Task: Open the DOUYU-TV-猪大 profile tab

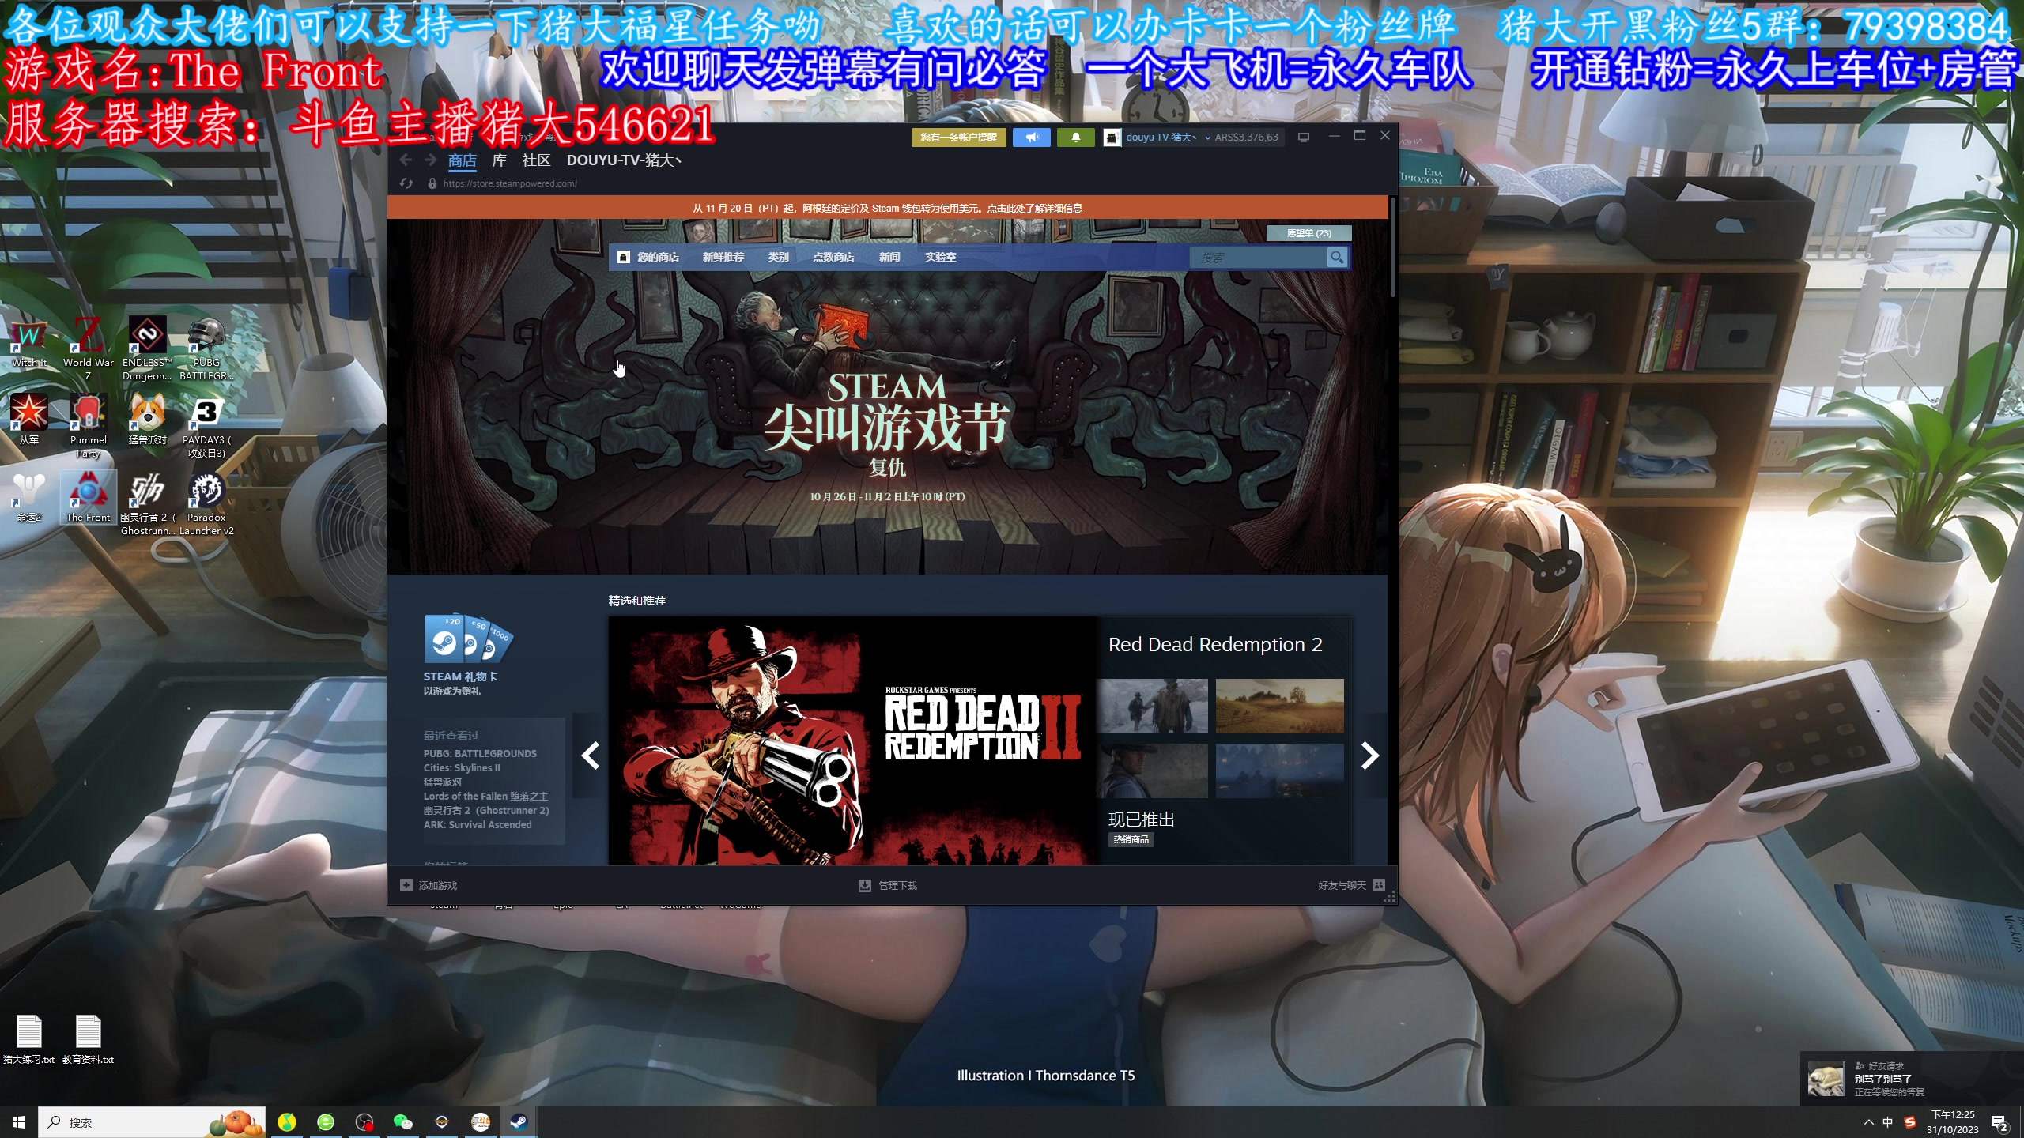Action: pyautogui.click(x=624, y=160)
